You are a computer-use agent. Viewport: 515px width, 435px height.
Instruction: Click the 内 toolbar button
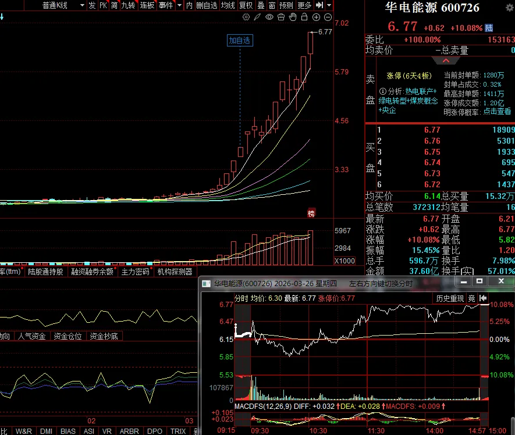(189, 5)
